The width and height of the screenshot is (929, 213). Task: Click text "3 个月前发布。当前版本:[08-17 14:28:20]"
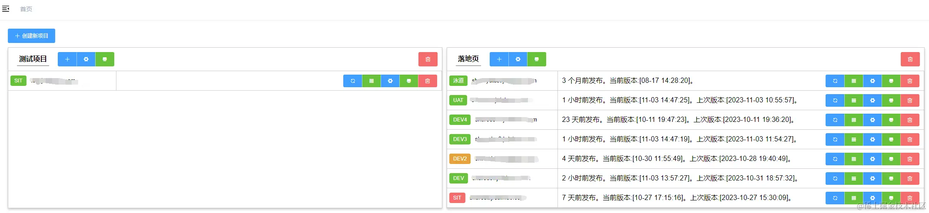pos(628,81)
